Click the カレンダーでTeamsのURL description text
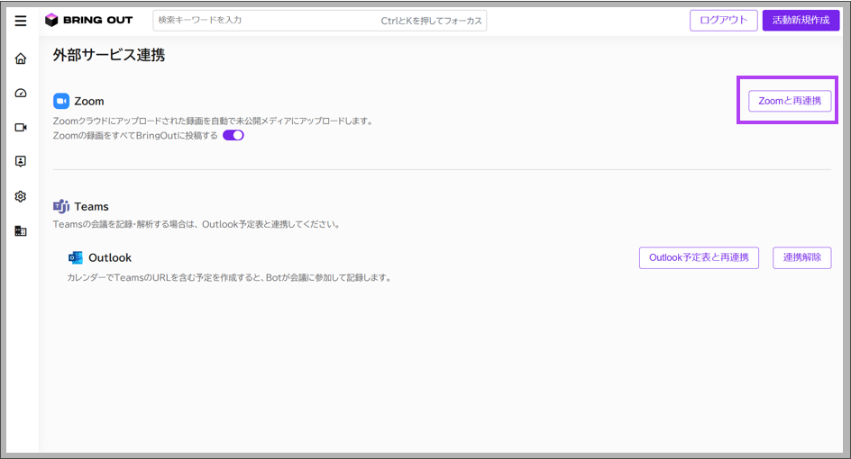Screen dimensions: 851x459 [230, 277]
